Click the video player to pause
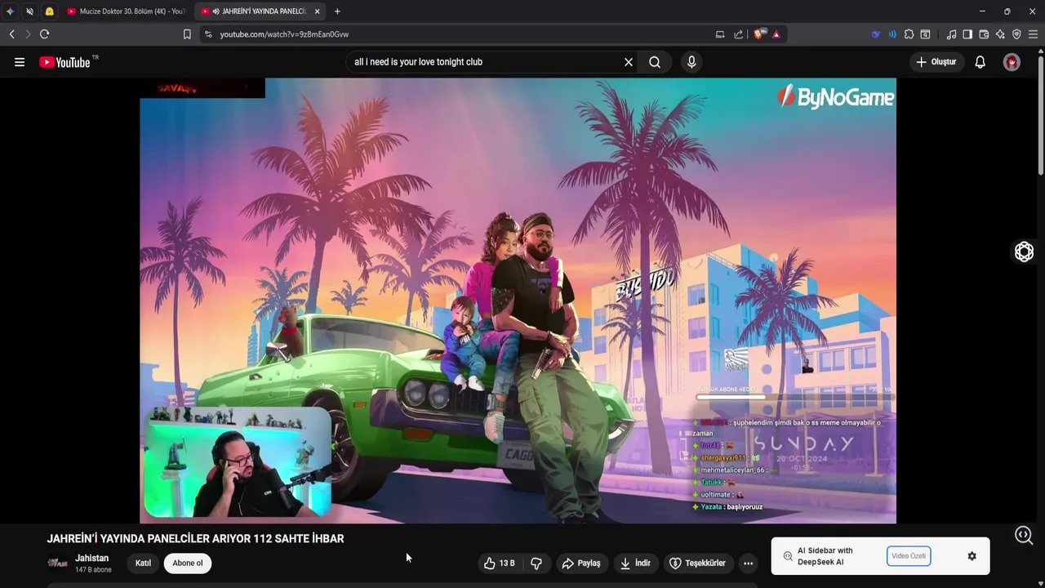 tap(518, 301)
